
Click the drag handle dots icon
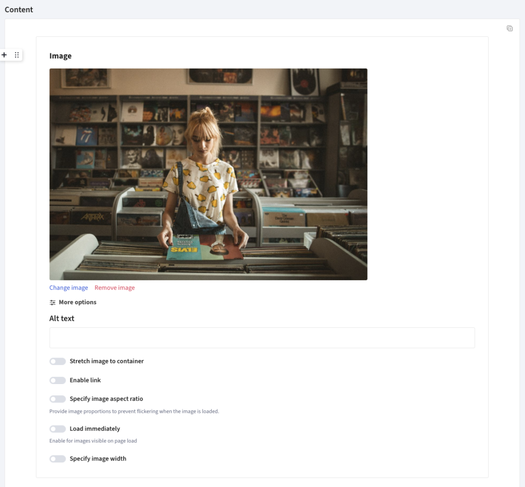tap(17, 55)
